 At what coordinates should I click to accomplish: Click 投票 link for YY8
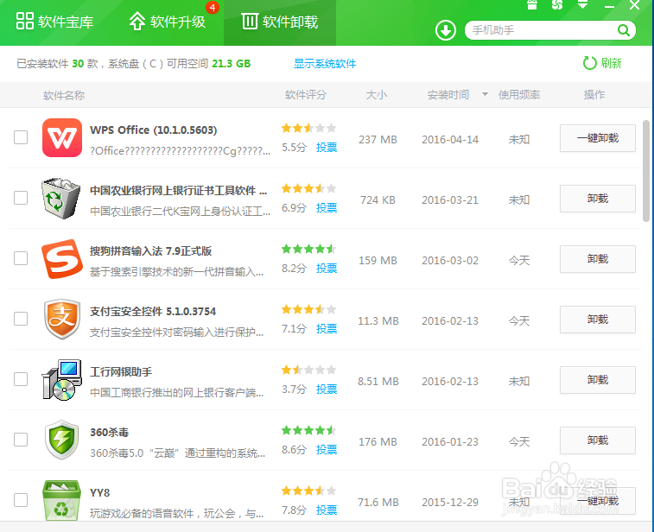[x=327, y=510]
